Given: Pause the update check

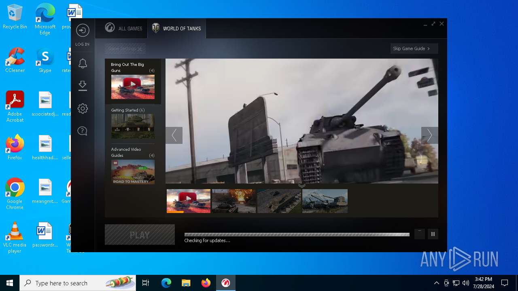Looking at the screenshot, I should coord(433,234).
